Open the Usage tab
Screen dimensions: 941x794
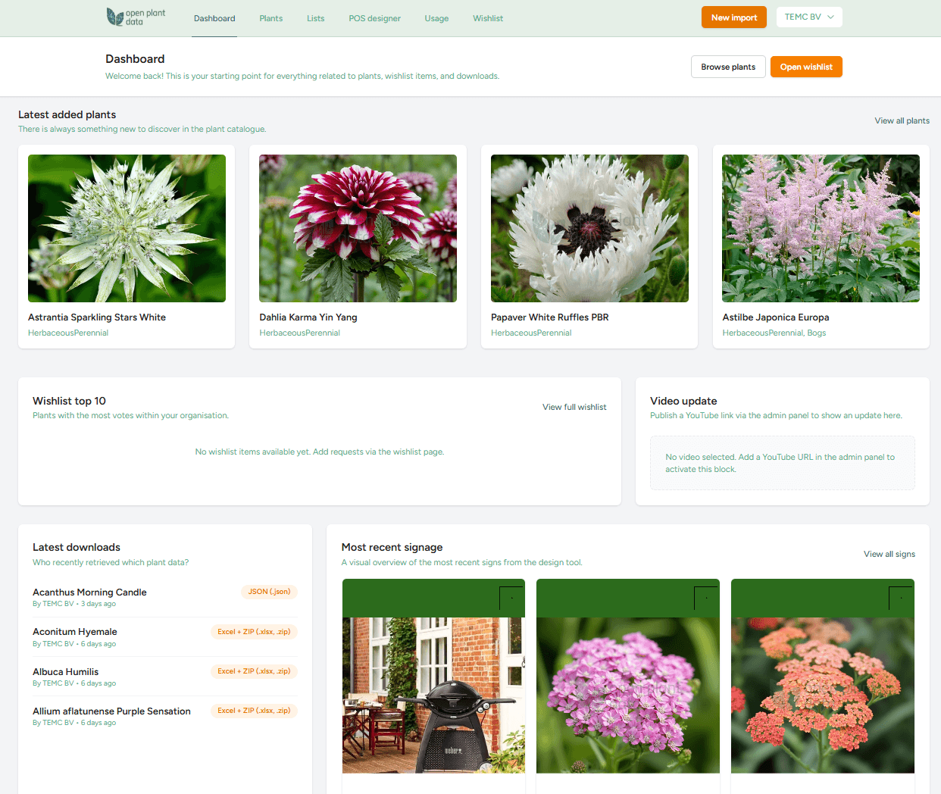[x=436, y=18]
